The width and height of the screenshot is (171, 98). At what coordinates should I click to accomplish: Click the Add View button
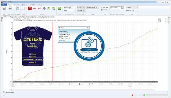(x=104, y=10)
